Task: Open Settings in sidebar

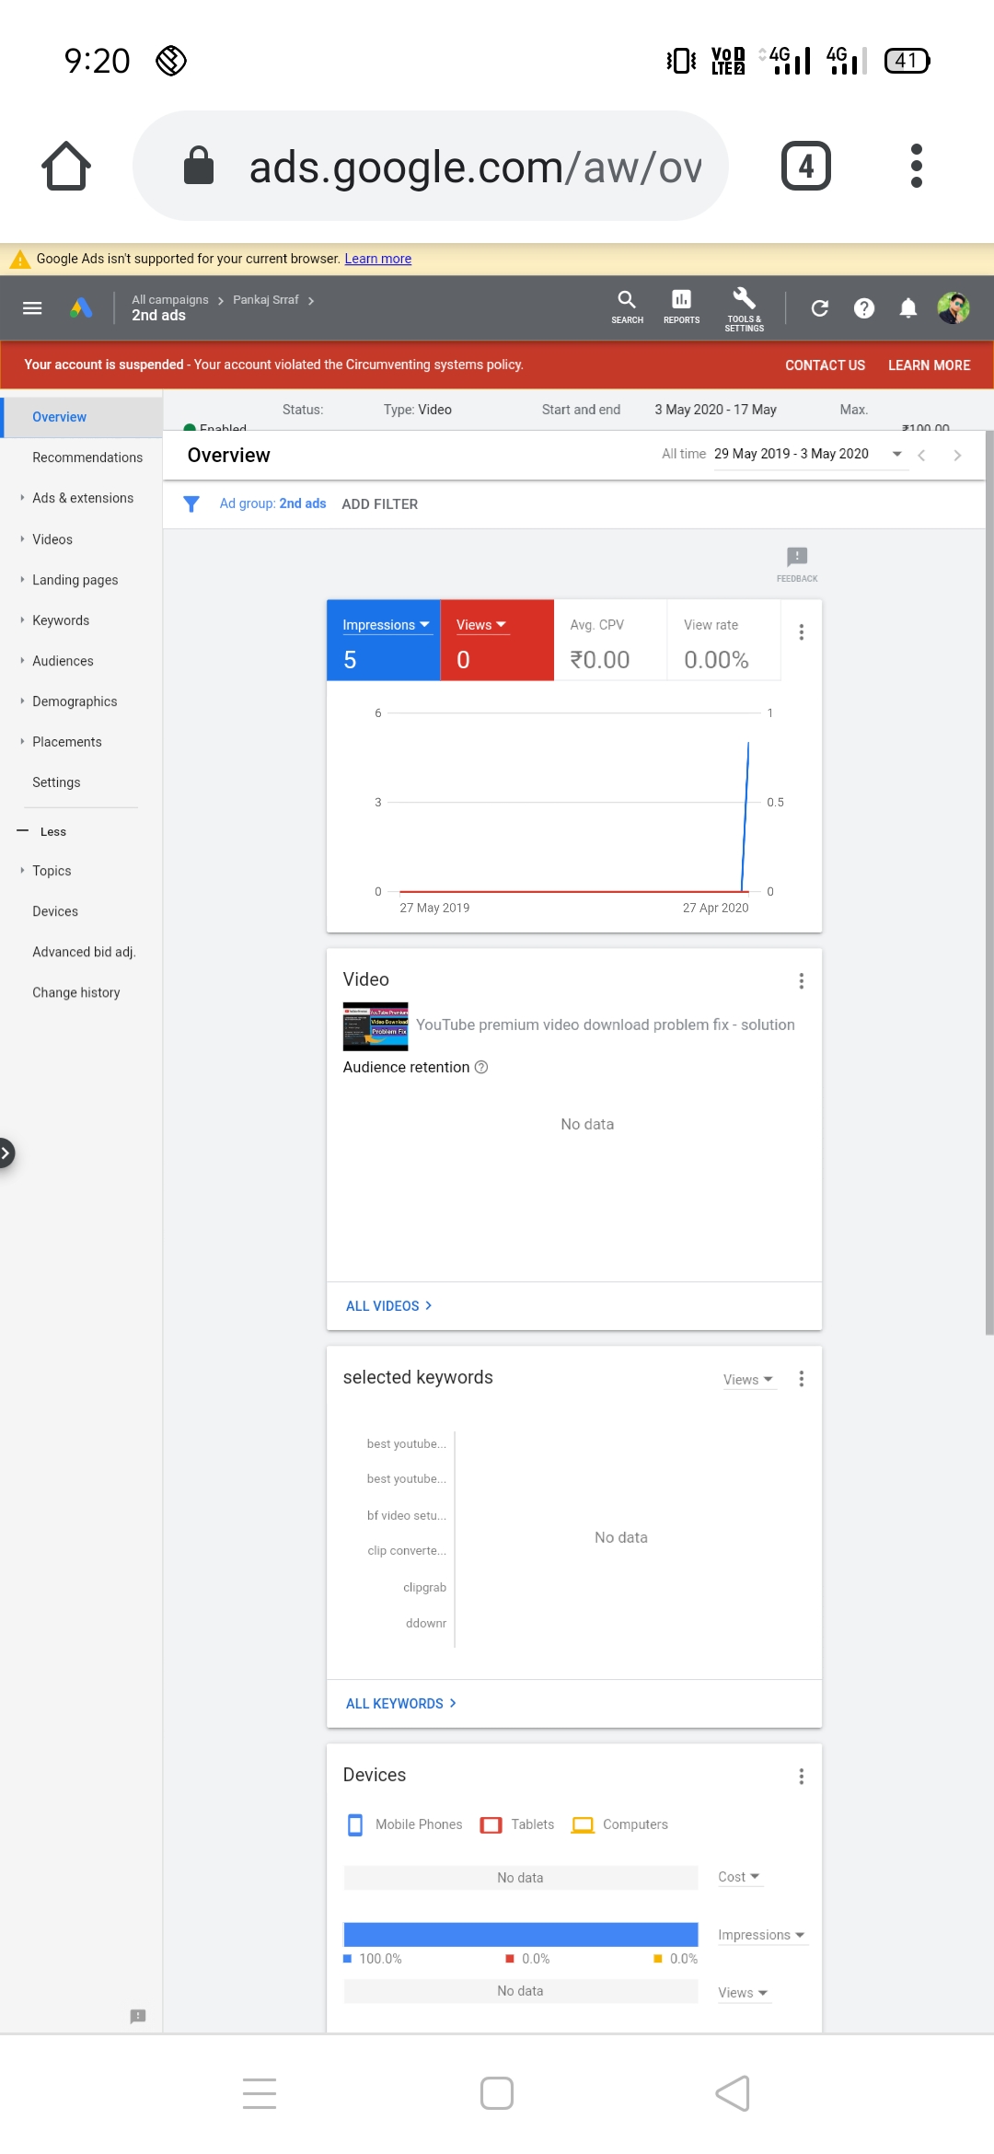Action: point(56,782)
